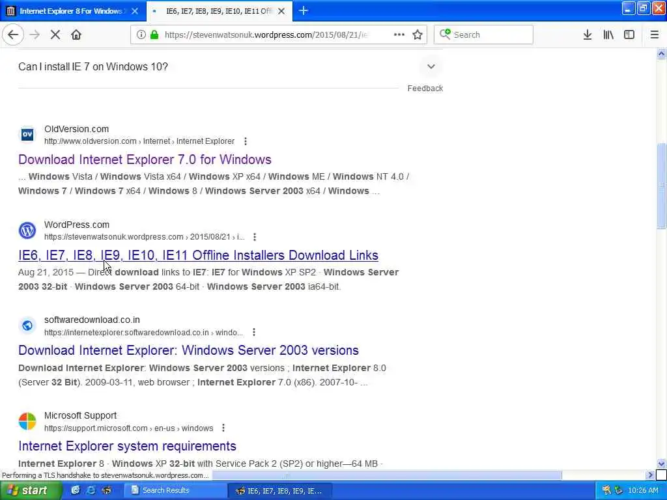The width and height of the screenshot is (667, 500).
Task: Click the 10:26 AM system clock
Action: (643, 490)
